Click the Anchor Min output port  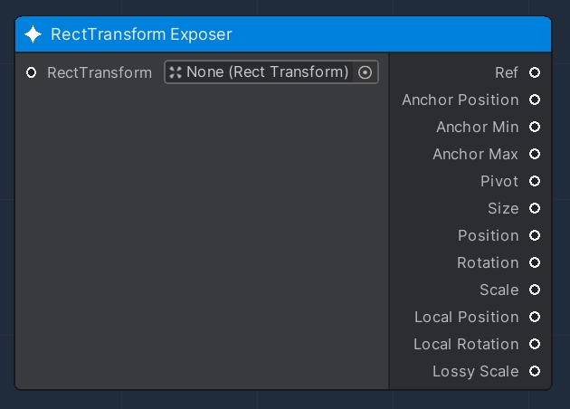[x=535, y=127]
